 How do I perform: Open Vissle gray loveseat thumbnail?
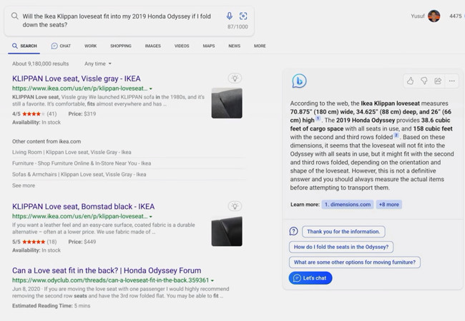click(227, 103)
